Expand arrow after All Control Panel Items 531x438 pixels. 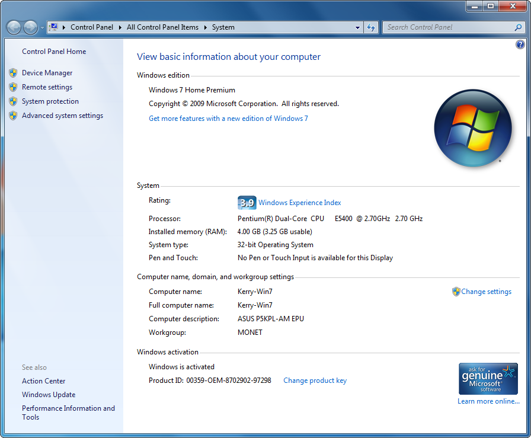(x=205, y=27)
